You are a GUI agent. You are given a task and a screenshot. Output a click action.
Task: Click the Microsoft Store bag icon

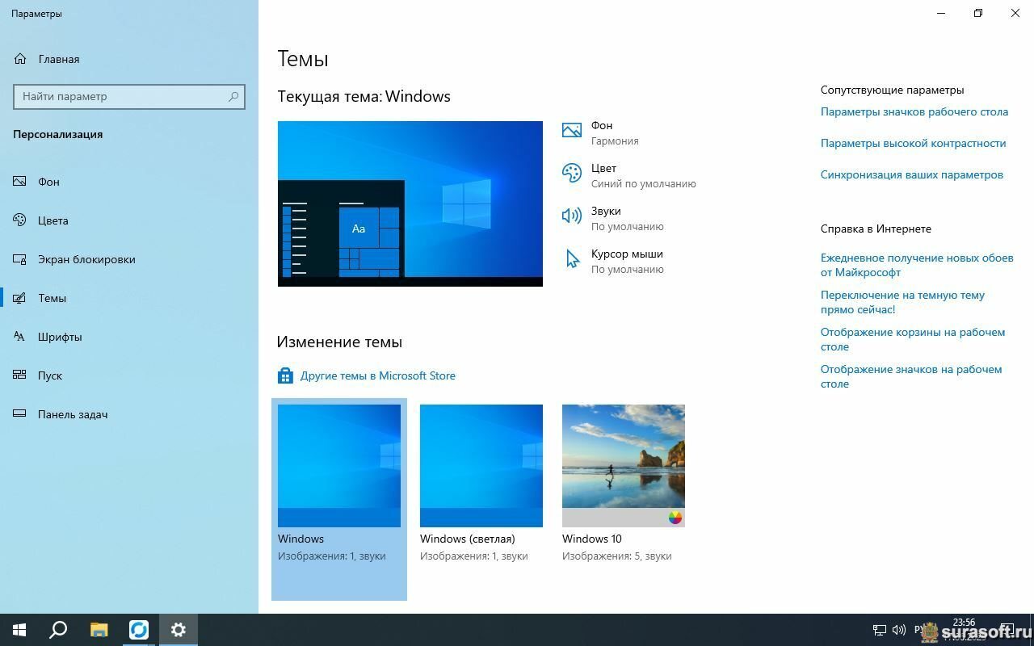pos(285,375)
